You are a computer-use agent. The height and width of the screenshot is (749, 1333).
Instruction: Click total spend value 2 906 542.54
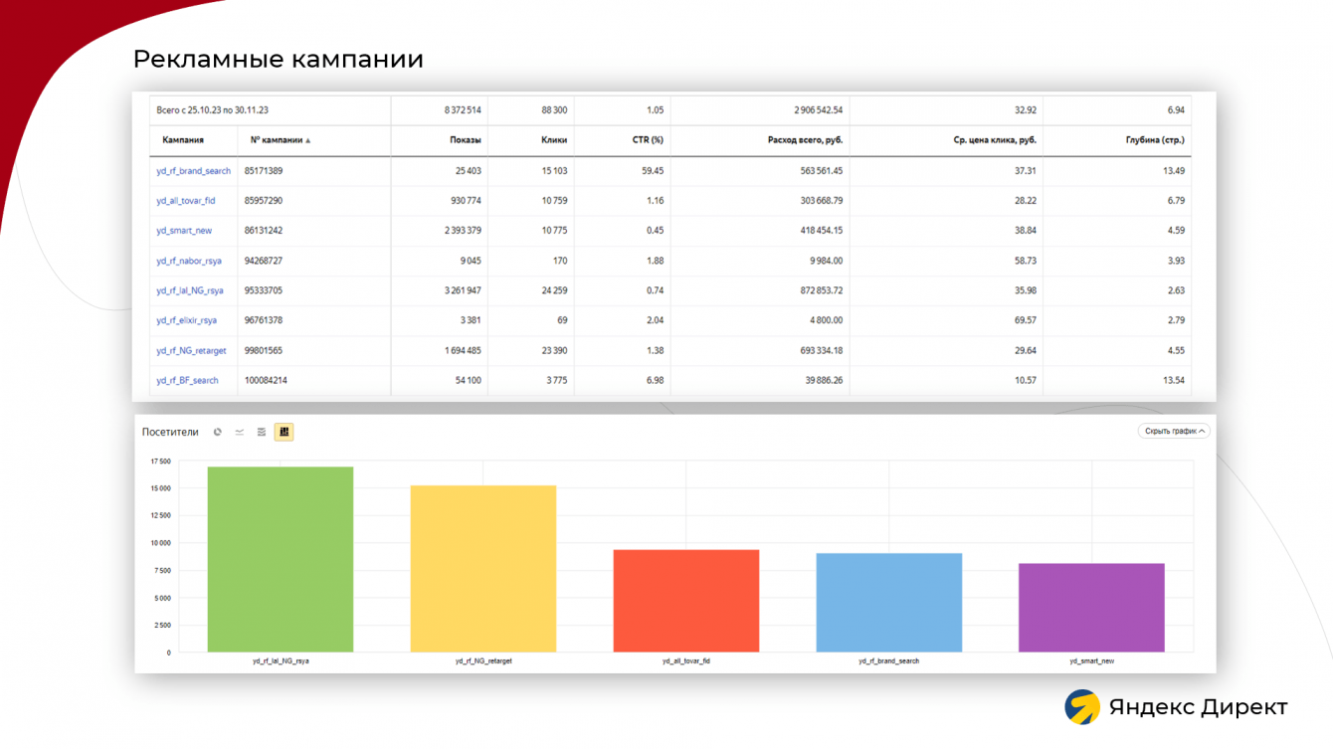pos(819,110)
